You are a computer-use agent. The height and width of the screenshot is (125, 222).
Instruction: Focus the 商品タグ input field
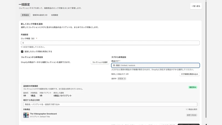[x=155, y=65]
